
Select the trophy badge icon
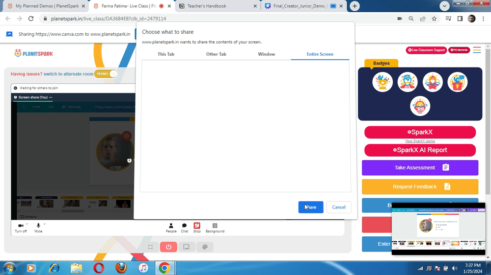coord(382,82)
